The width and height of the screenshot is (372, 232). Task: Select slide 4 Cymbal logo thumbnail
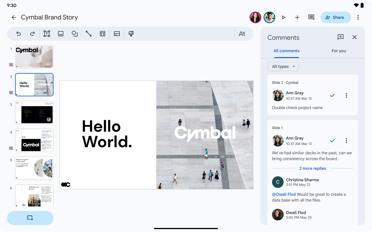(34, 140)
